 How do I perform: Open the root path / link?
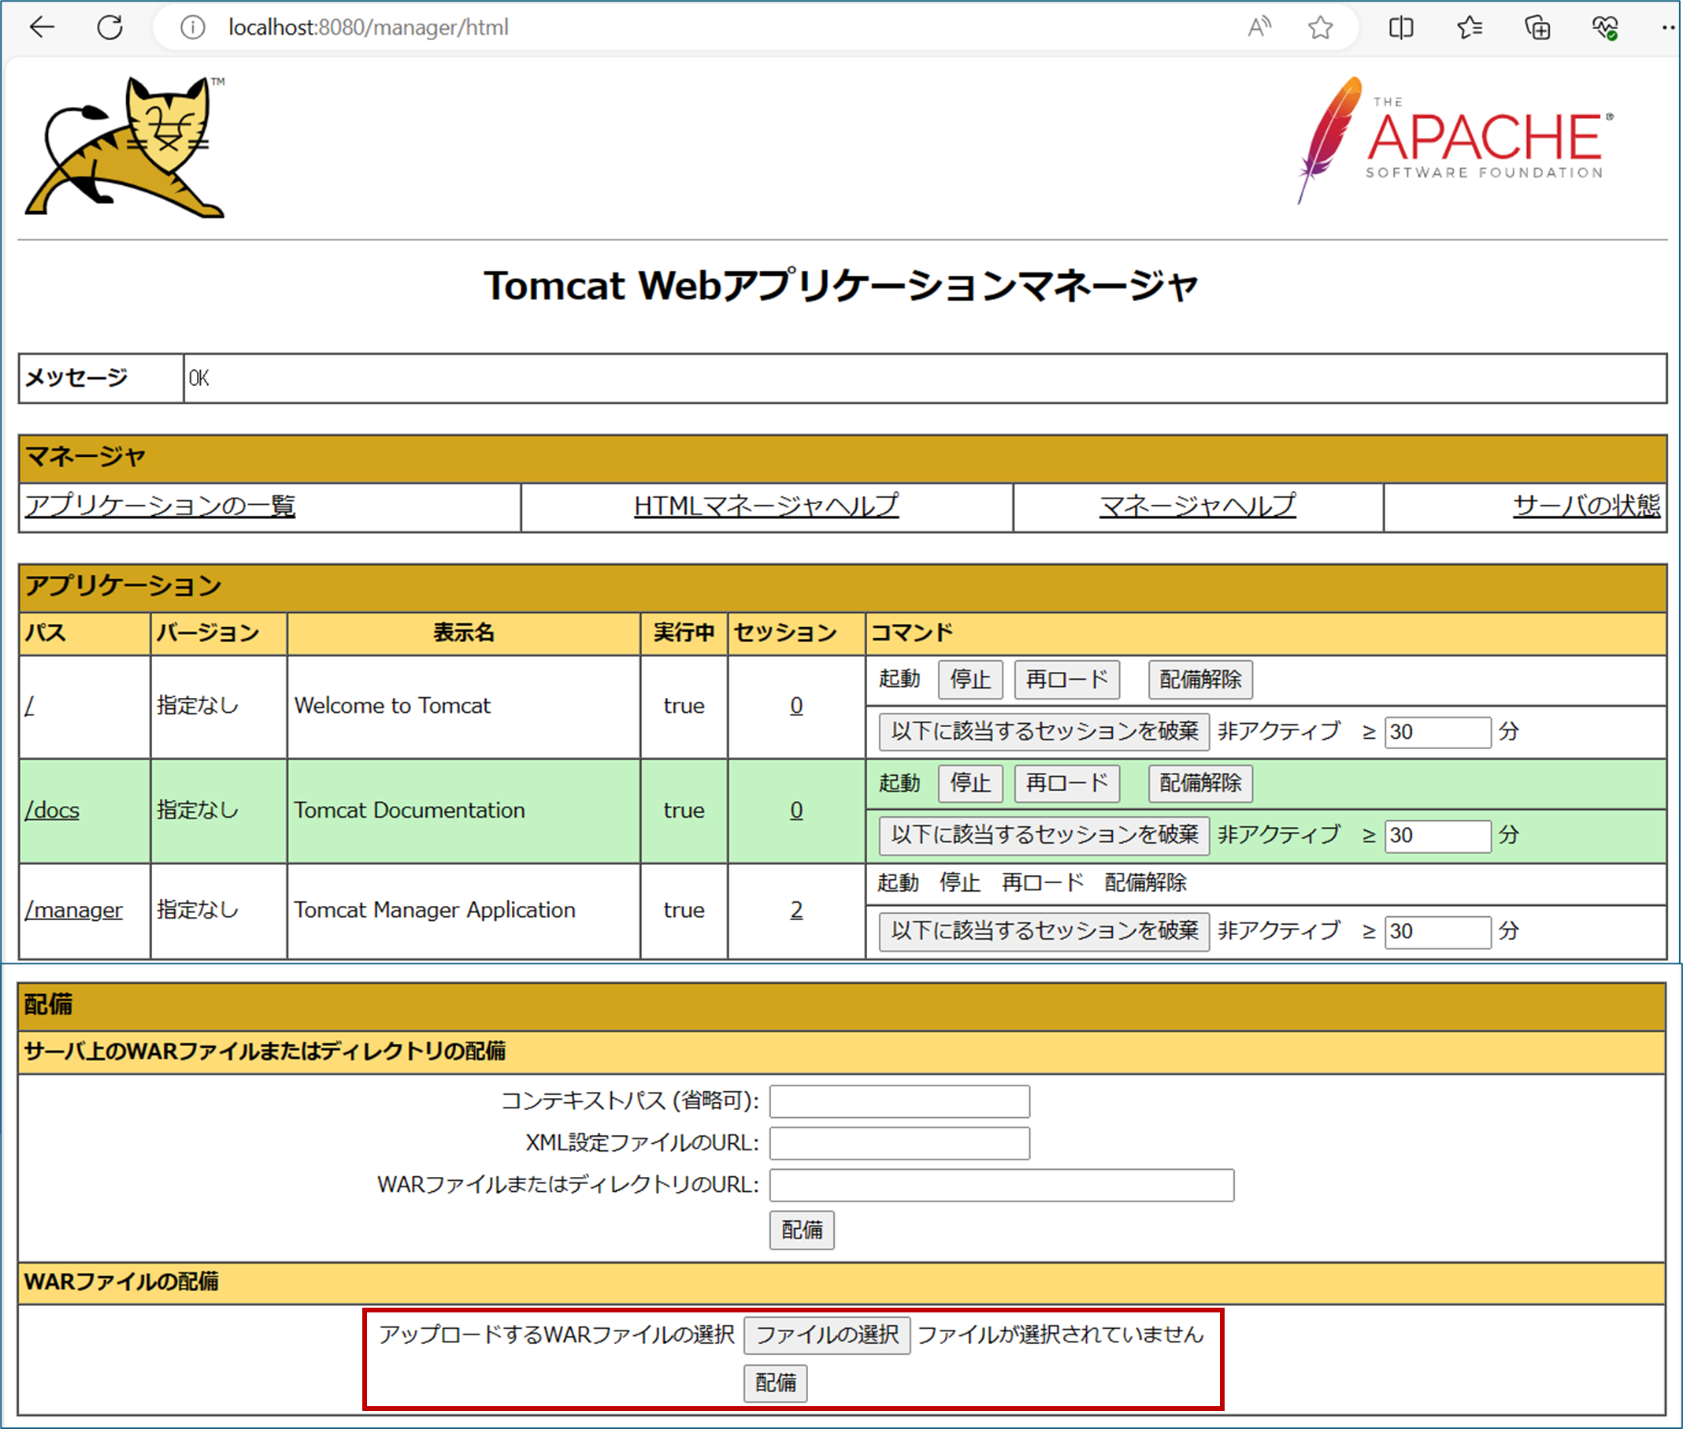[29, 706]
